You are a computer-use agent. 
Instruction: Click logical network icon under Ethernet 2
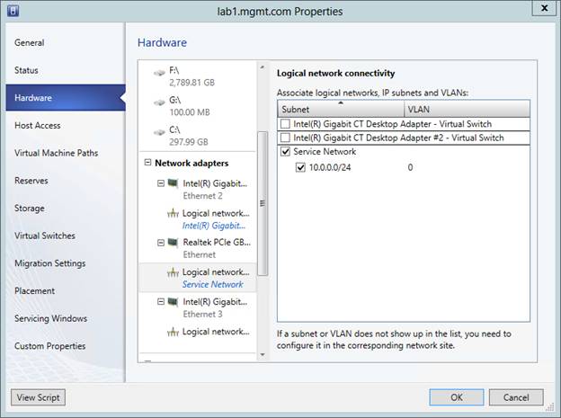173,214
